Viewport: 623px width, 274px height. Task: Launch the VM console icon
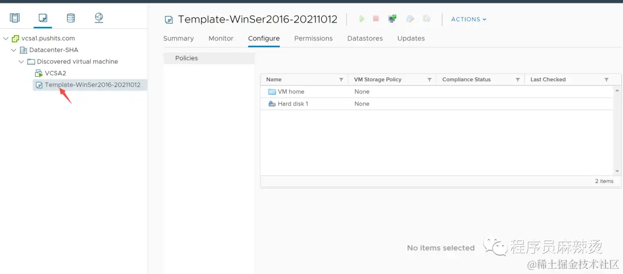(393, 18)
